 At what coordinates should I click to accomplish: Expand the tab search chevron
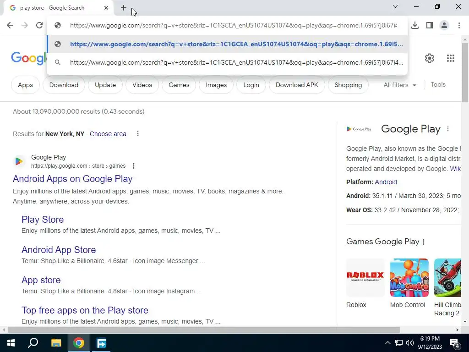[395, 6]
